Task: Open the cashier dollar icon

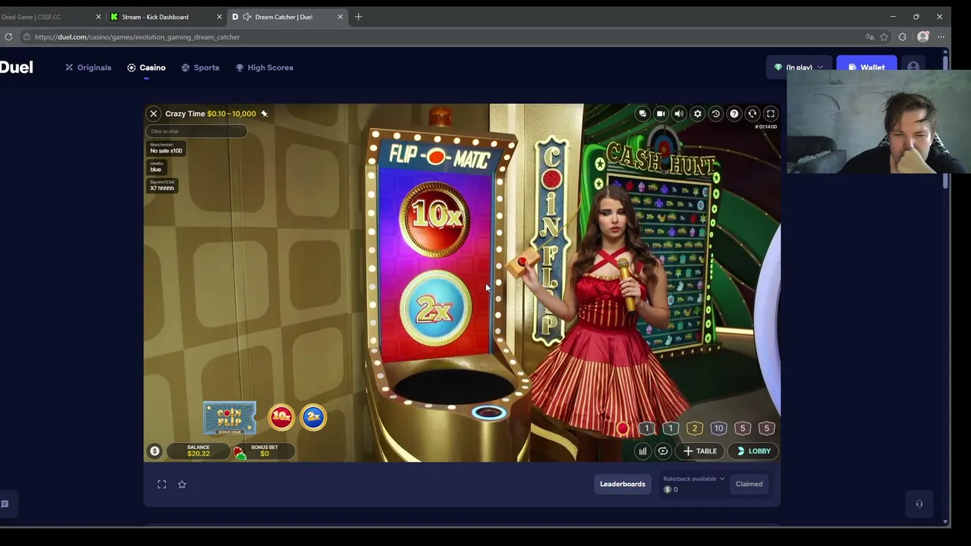Action: click(155, 451)
